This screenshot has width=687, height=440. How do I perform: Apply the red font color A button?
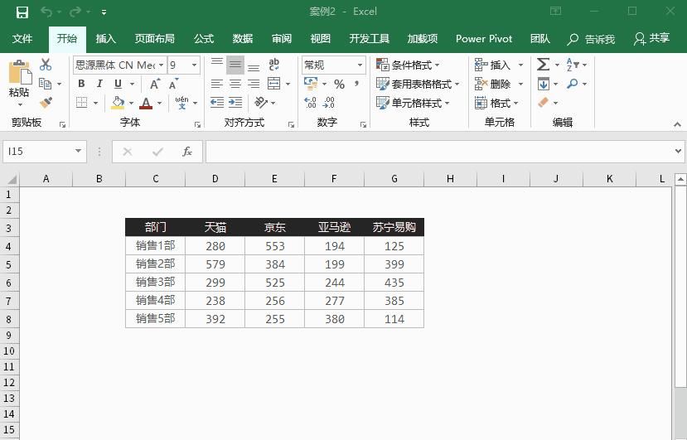click(146, 103)
